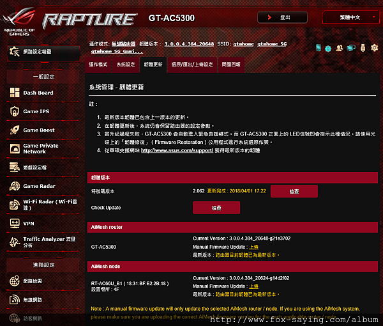Screen dimensions: 383x326
Task: Open Game Private Network menu label
Action: (41, 149)
